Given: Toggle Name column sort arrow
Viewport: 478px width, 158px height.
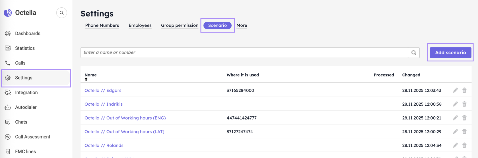Looking at the screenshot, I should pyautogui.click(x=86, y=79).
